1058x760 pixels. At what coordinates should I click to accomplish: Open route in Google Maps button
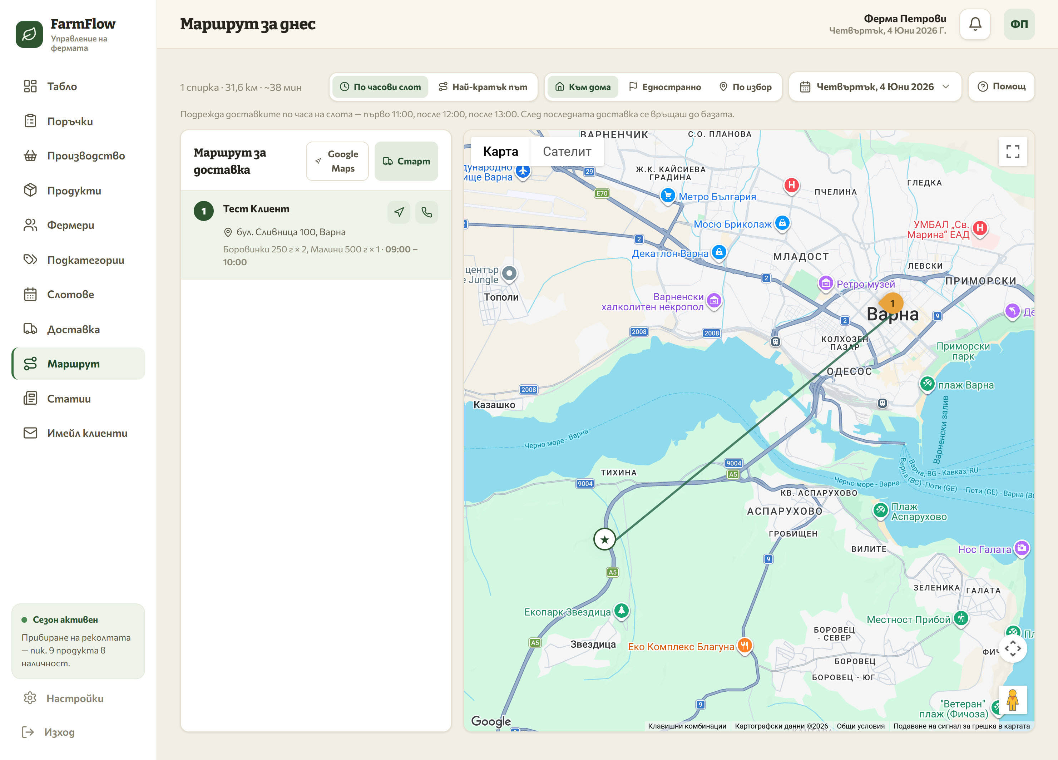click(x=337, y=161)
